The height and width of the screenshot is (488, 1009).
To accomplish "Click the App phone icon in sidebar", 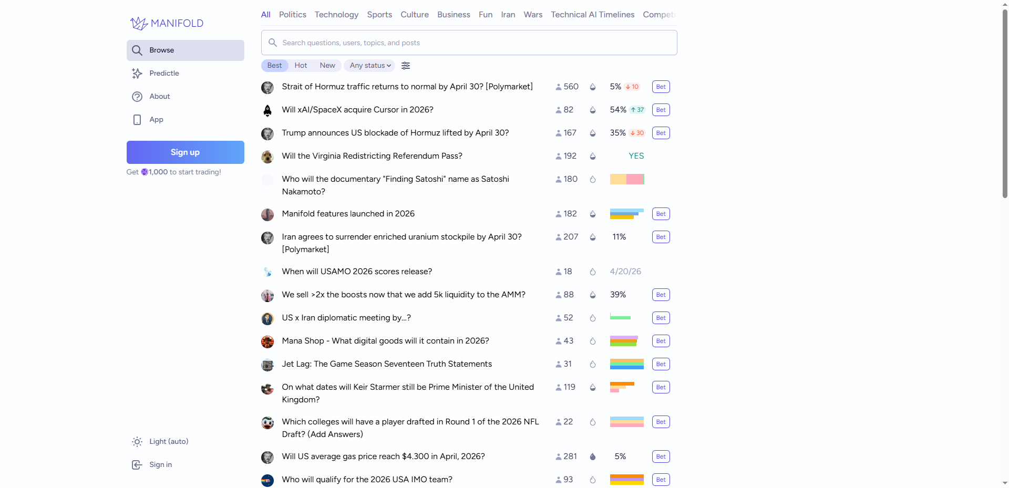I will (137, 120).
